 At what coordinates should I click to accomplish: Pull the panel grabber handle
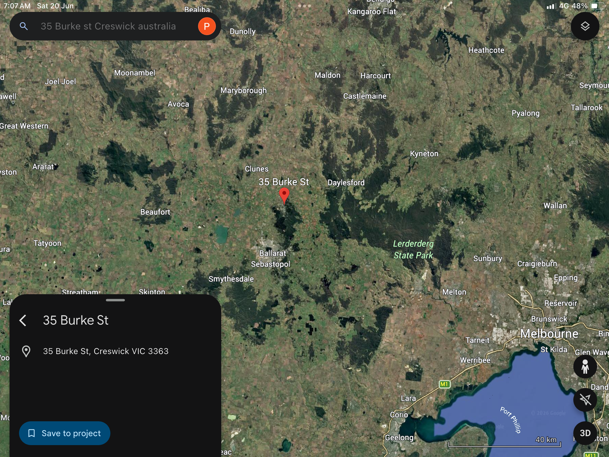[115, 300]
